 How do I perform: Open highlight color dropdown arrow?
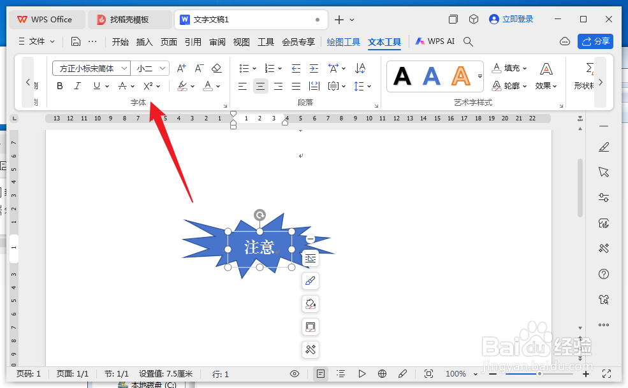click(193, 86)
